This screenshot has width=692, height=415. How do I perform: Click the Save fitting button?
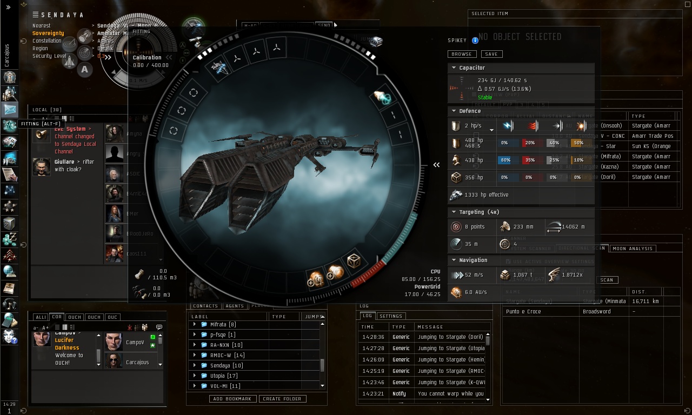491,54
